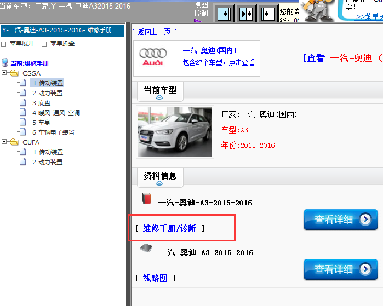This screenshot has width=383, height=306.
Task: Click the gray chip icon for wiring diagram
Action: pos(146,248)
